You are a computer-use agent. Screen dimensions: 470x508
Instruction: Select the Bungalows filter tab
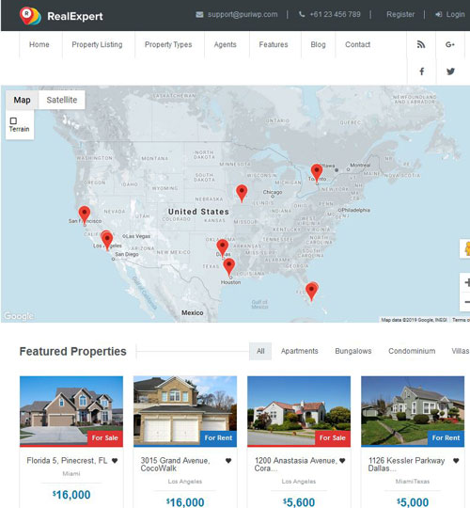point(353,351)
